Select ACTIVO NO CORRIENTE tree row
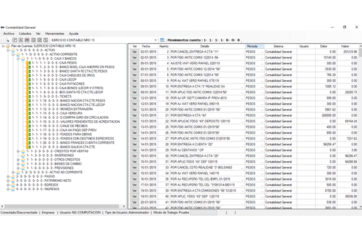This screenshot has width=362, height=241. tap(52, 172)
